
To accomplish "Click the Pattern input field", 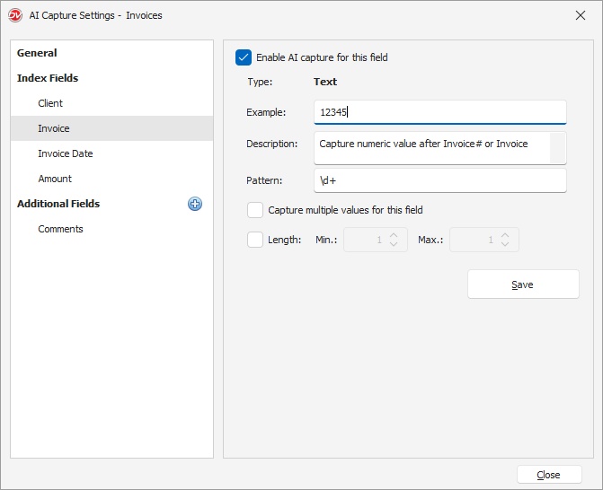I will point(440,180).
